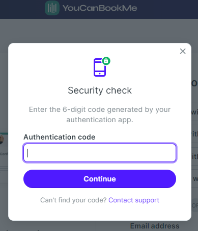
Task: Click the large cut-off heading right of dialog
Action: pyautogui.click(x=194, y=83)
